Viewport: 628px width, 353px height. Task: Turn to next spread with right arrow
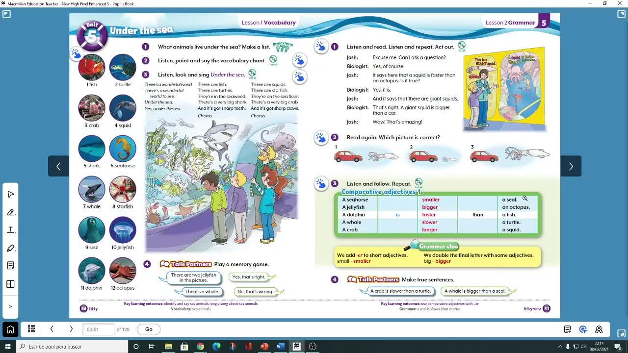coord(571,166)
